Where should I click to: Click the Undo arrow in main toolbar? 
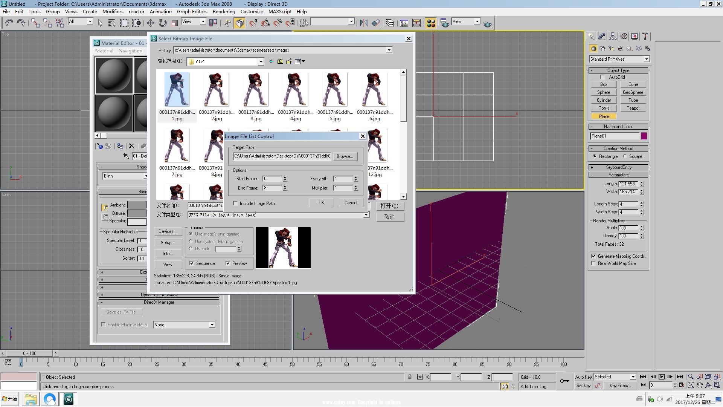(x=9, y=23)
